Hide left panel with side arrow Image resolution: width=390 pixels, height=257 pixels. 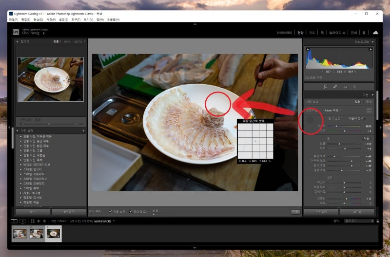coord(9,128)
